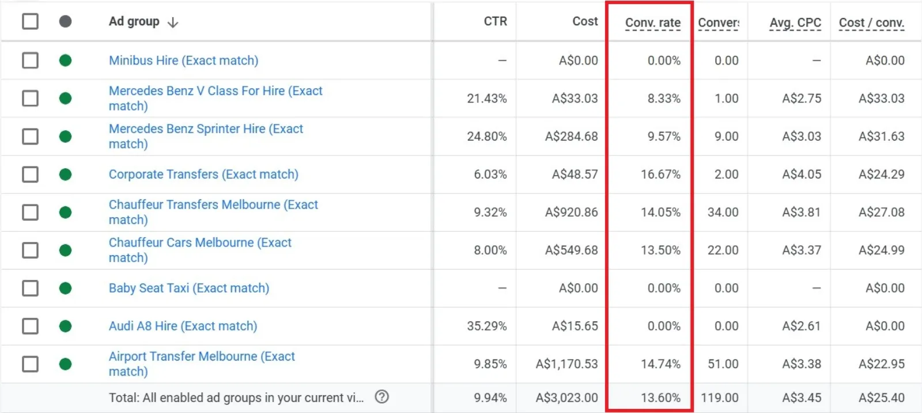Click the 13.60% total conversion rate
922x413 pixels.
point(660,397)
